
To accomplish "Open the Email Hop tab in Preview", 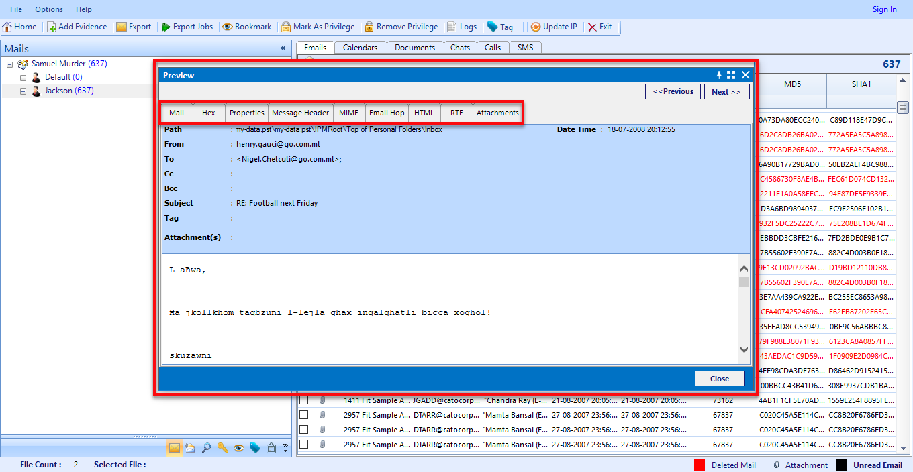I will [x=387, y=113].
